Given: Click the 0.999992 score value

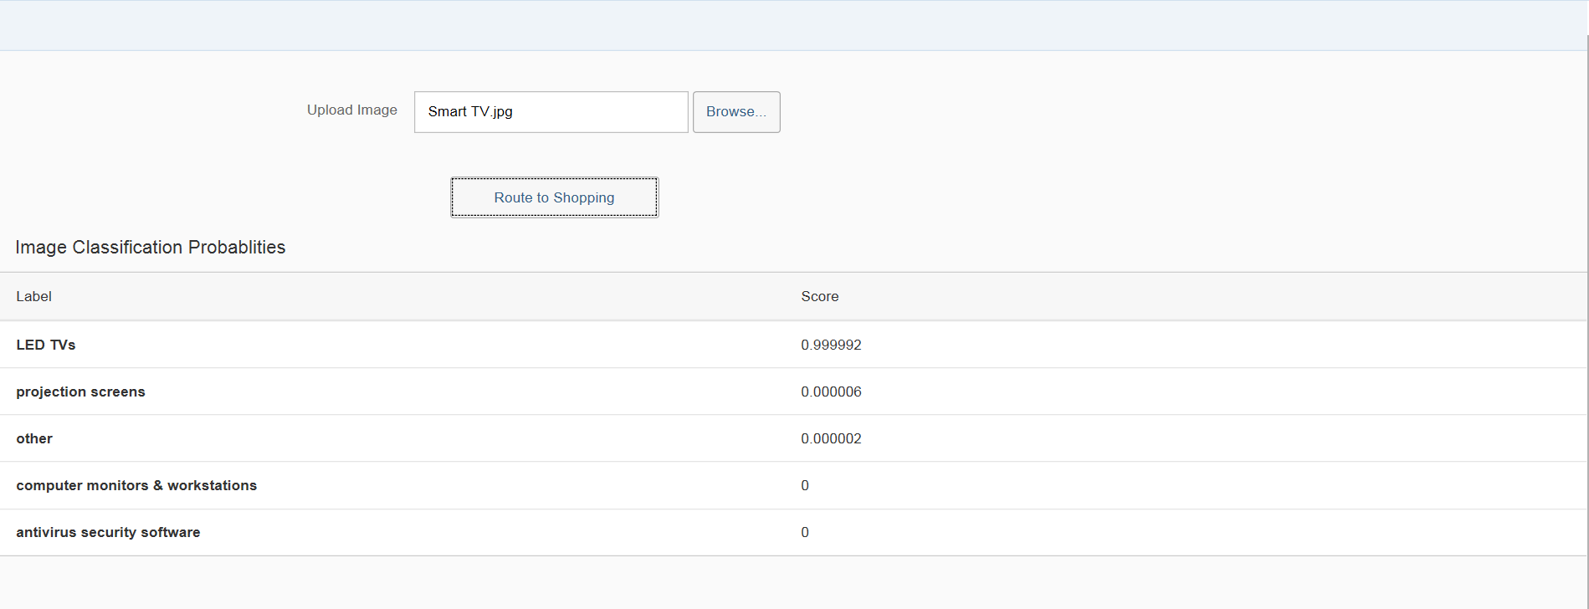Looking at the screenshot, I should 831,345.
